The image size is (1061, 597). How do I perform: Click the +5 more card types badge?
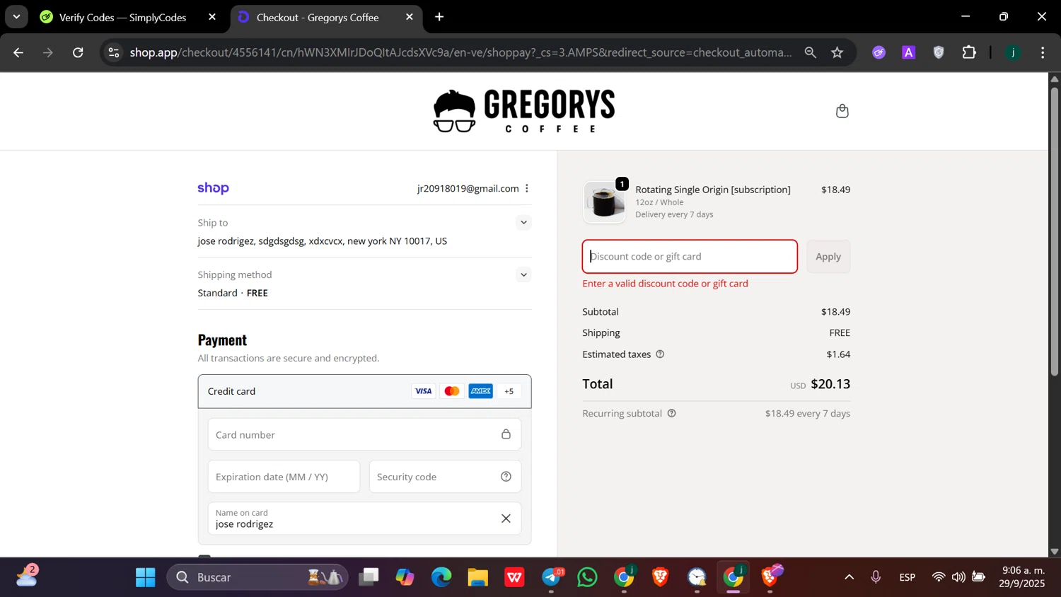coord(509,391)
